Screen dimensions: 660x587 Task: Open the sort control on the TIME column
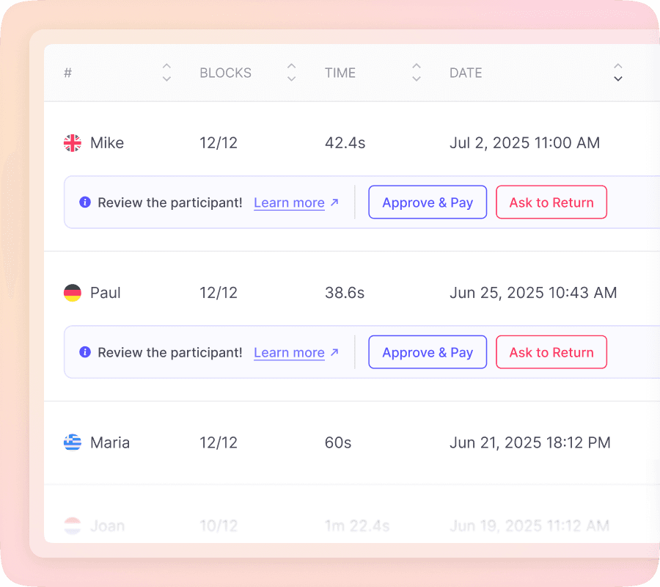point(416,73)
